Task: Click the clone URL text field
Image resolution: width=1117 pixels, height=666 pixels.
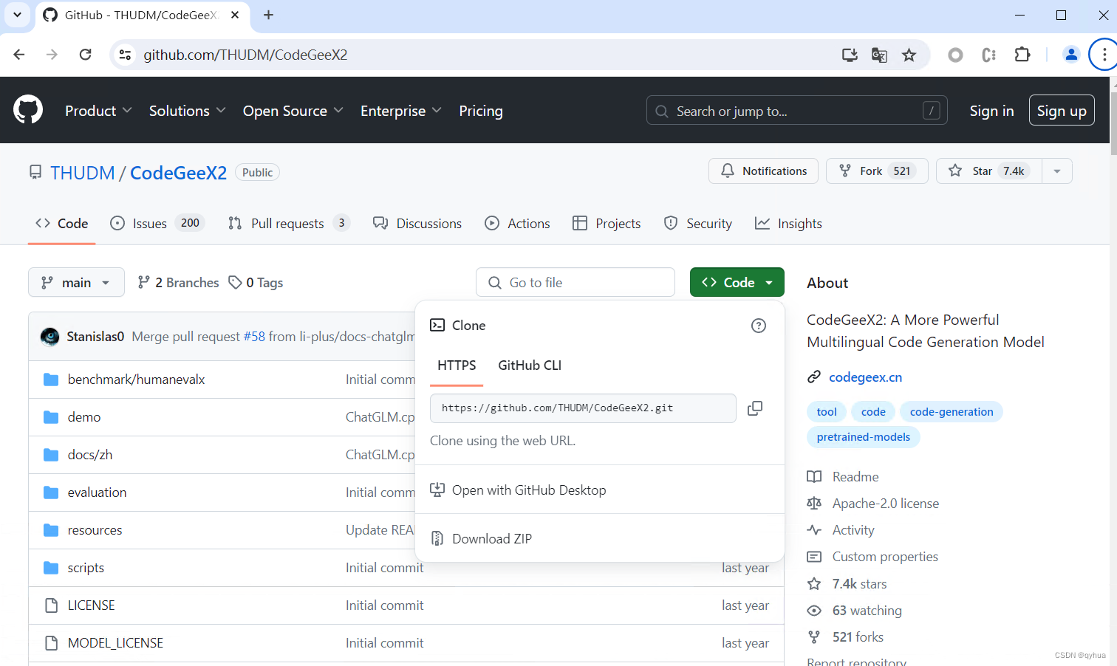Action: pos(583,408)
